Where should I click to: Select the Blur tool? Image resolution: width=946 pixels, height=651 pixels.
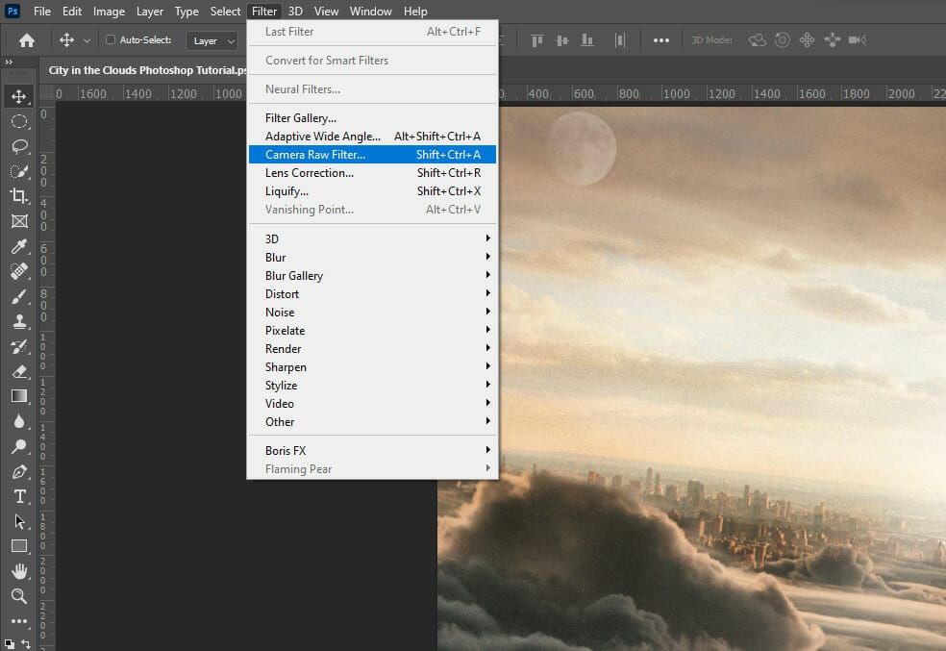point(18,422)
